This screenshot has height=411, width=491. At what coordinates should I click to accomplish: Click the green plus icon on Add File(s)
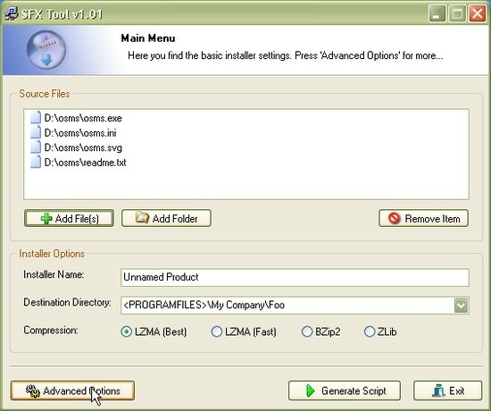click(x=46, y=219)
